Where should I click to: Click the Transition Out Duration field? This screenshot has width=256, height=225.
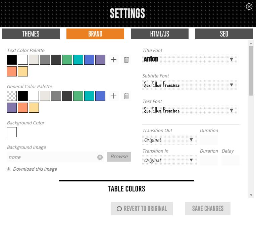coord(209,139)
